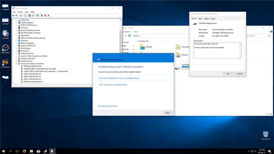Click OK in USB Mass Storage Properties
The image size is (274, 154).
click(228, 74)
